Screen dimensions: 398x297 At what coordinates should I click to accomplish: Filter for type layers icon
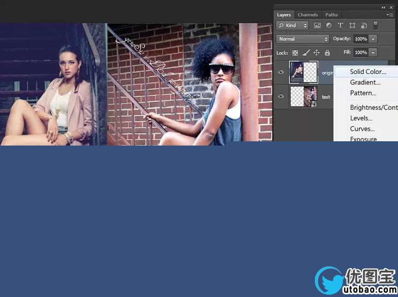(340, 26)
